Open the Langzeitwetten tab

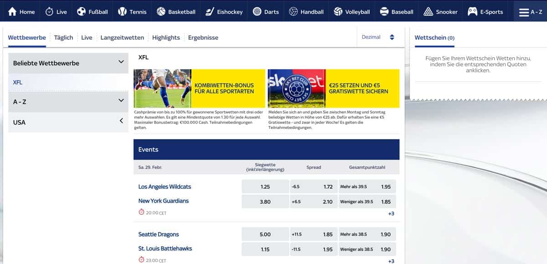click(122, 37)
